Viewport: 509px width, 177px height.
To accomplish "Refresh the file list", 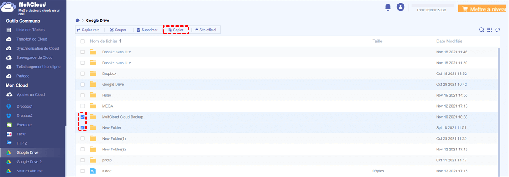I will coord(498,30).
